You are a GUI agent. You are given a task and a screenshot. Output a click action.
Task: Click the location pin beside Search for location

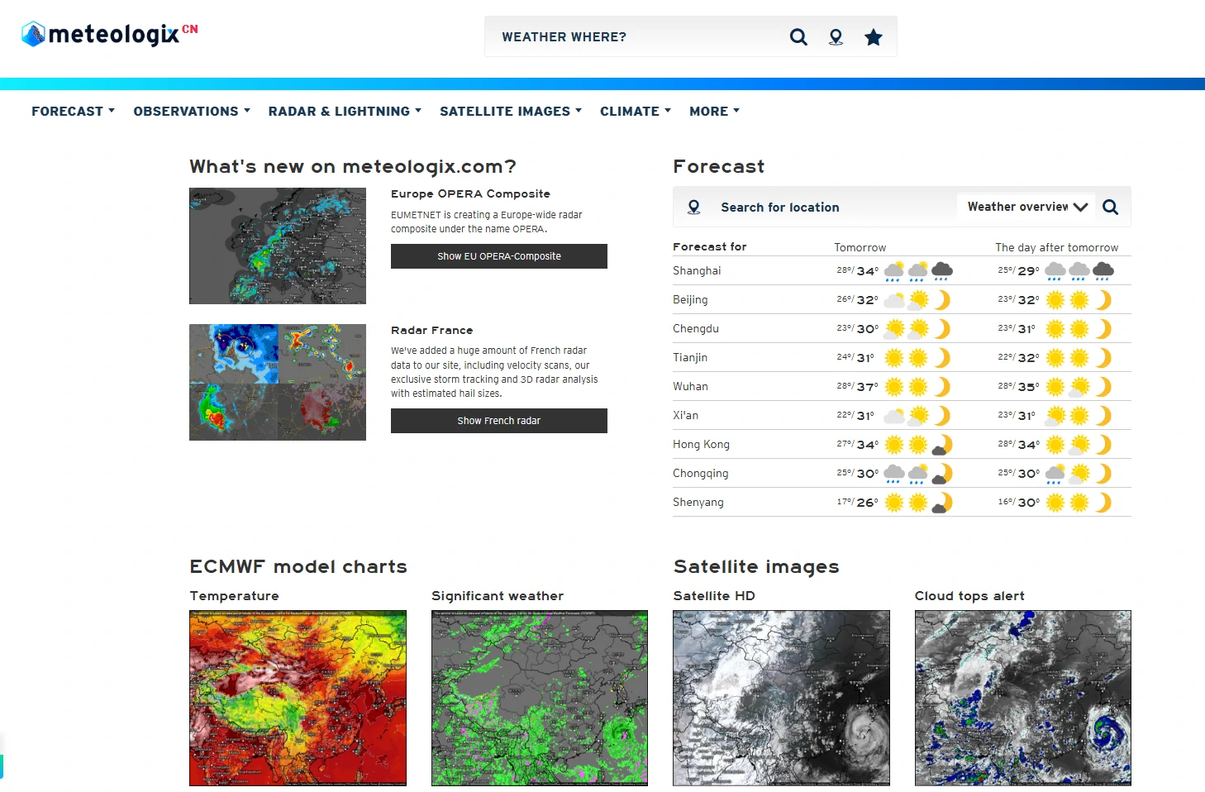tap(694, 207)
